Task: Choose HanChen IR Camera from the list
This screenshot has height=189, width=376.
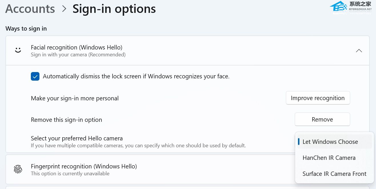Action: (329, 158)
